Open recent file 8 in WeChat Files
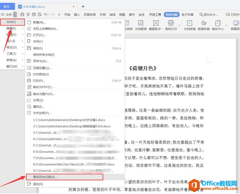This screenshot has width=240, height=194. click(75, 164)
